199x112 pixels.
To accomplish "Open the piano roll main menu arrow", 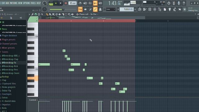I will pos(30,14).
